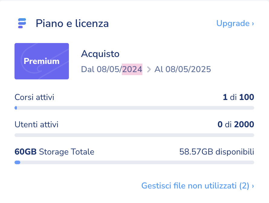Click the Utenti attivi label
Image resolution: width=269 pixels, height=203 pixels.
click(37, 125)
